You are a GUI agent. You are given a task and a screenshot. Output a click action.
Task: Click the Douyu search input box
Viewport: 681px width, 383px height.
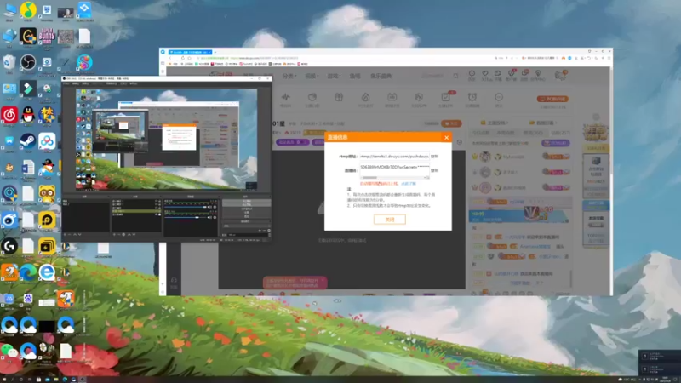(435, 76)
